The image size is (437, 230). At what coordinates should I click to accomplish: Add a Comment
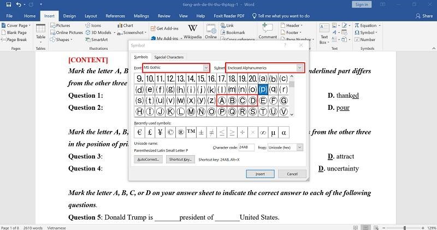click(x=268, y=31)
